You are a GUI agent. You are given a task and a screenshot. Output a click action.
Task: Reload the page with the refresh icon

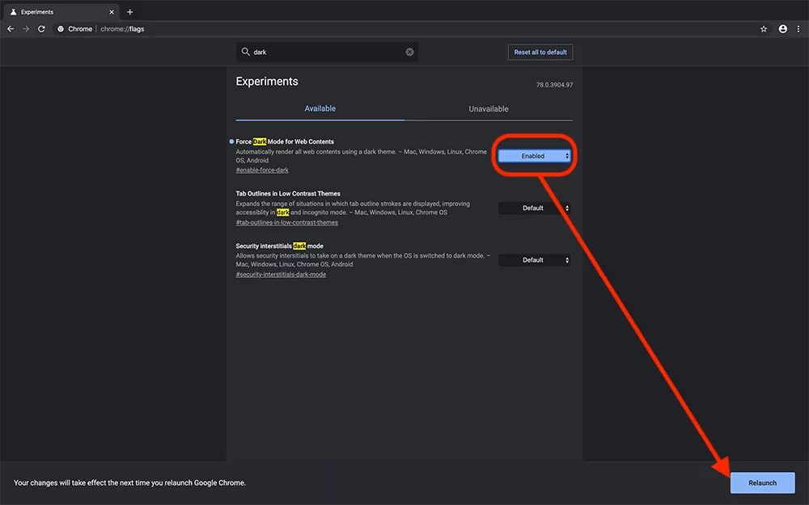click(41, 29)
